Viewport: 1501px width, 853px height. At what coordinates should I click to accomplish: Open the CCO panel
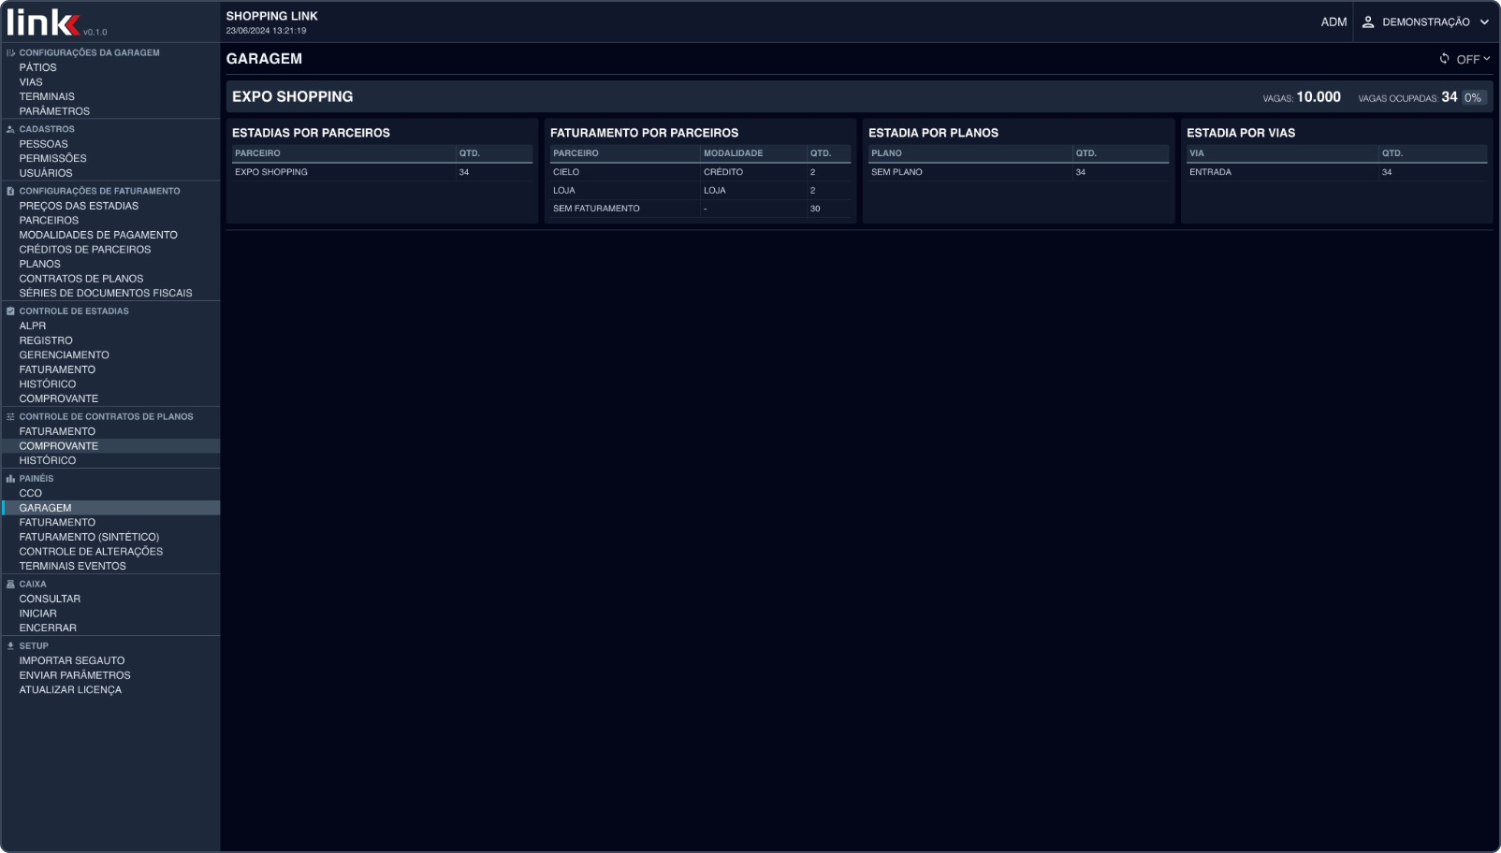[x=110, y=493]
